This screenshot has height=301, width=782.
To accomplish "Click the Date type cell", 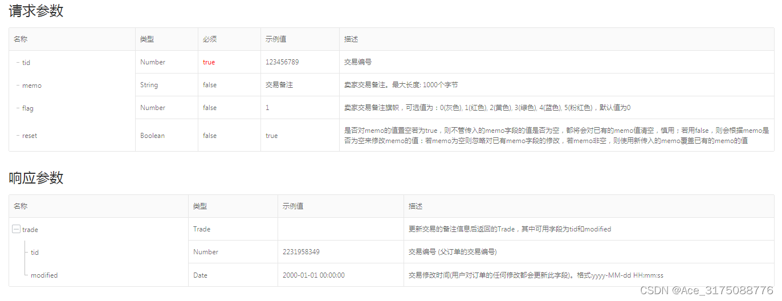I will 200,275.
